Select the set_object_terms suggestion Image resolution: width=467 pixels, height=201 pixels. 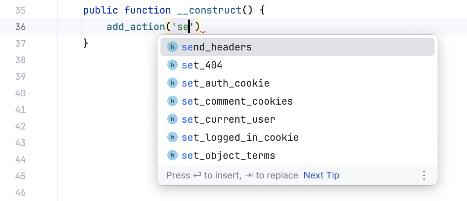[229, 155]
